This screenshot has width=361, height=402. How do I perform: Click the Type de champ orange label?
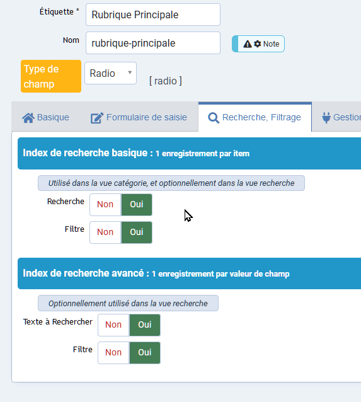[51, 76]
